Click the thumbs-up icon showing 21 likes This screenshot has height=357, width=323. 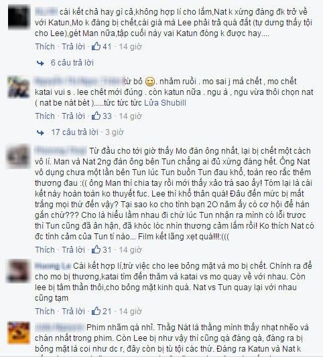[x=96, y=311]
